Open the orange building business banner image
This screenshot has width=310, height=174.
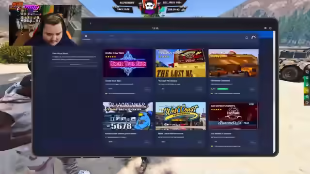[x=233, y=63]
